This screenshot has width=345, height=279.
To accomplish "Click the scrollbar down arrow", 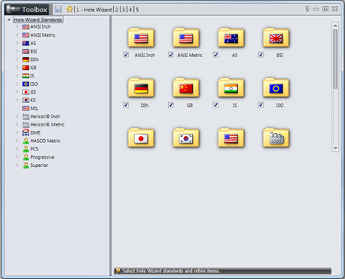I will (x=335, y=148).
